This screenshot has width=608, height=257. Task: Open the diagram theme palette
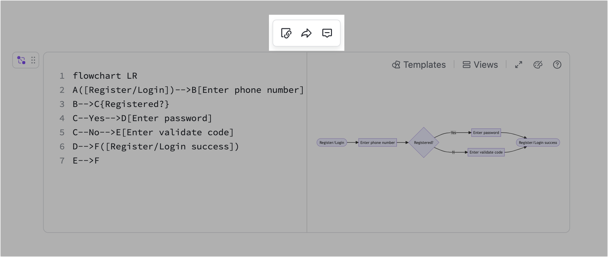tap(538, 65)
